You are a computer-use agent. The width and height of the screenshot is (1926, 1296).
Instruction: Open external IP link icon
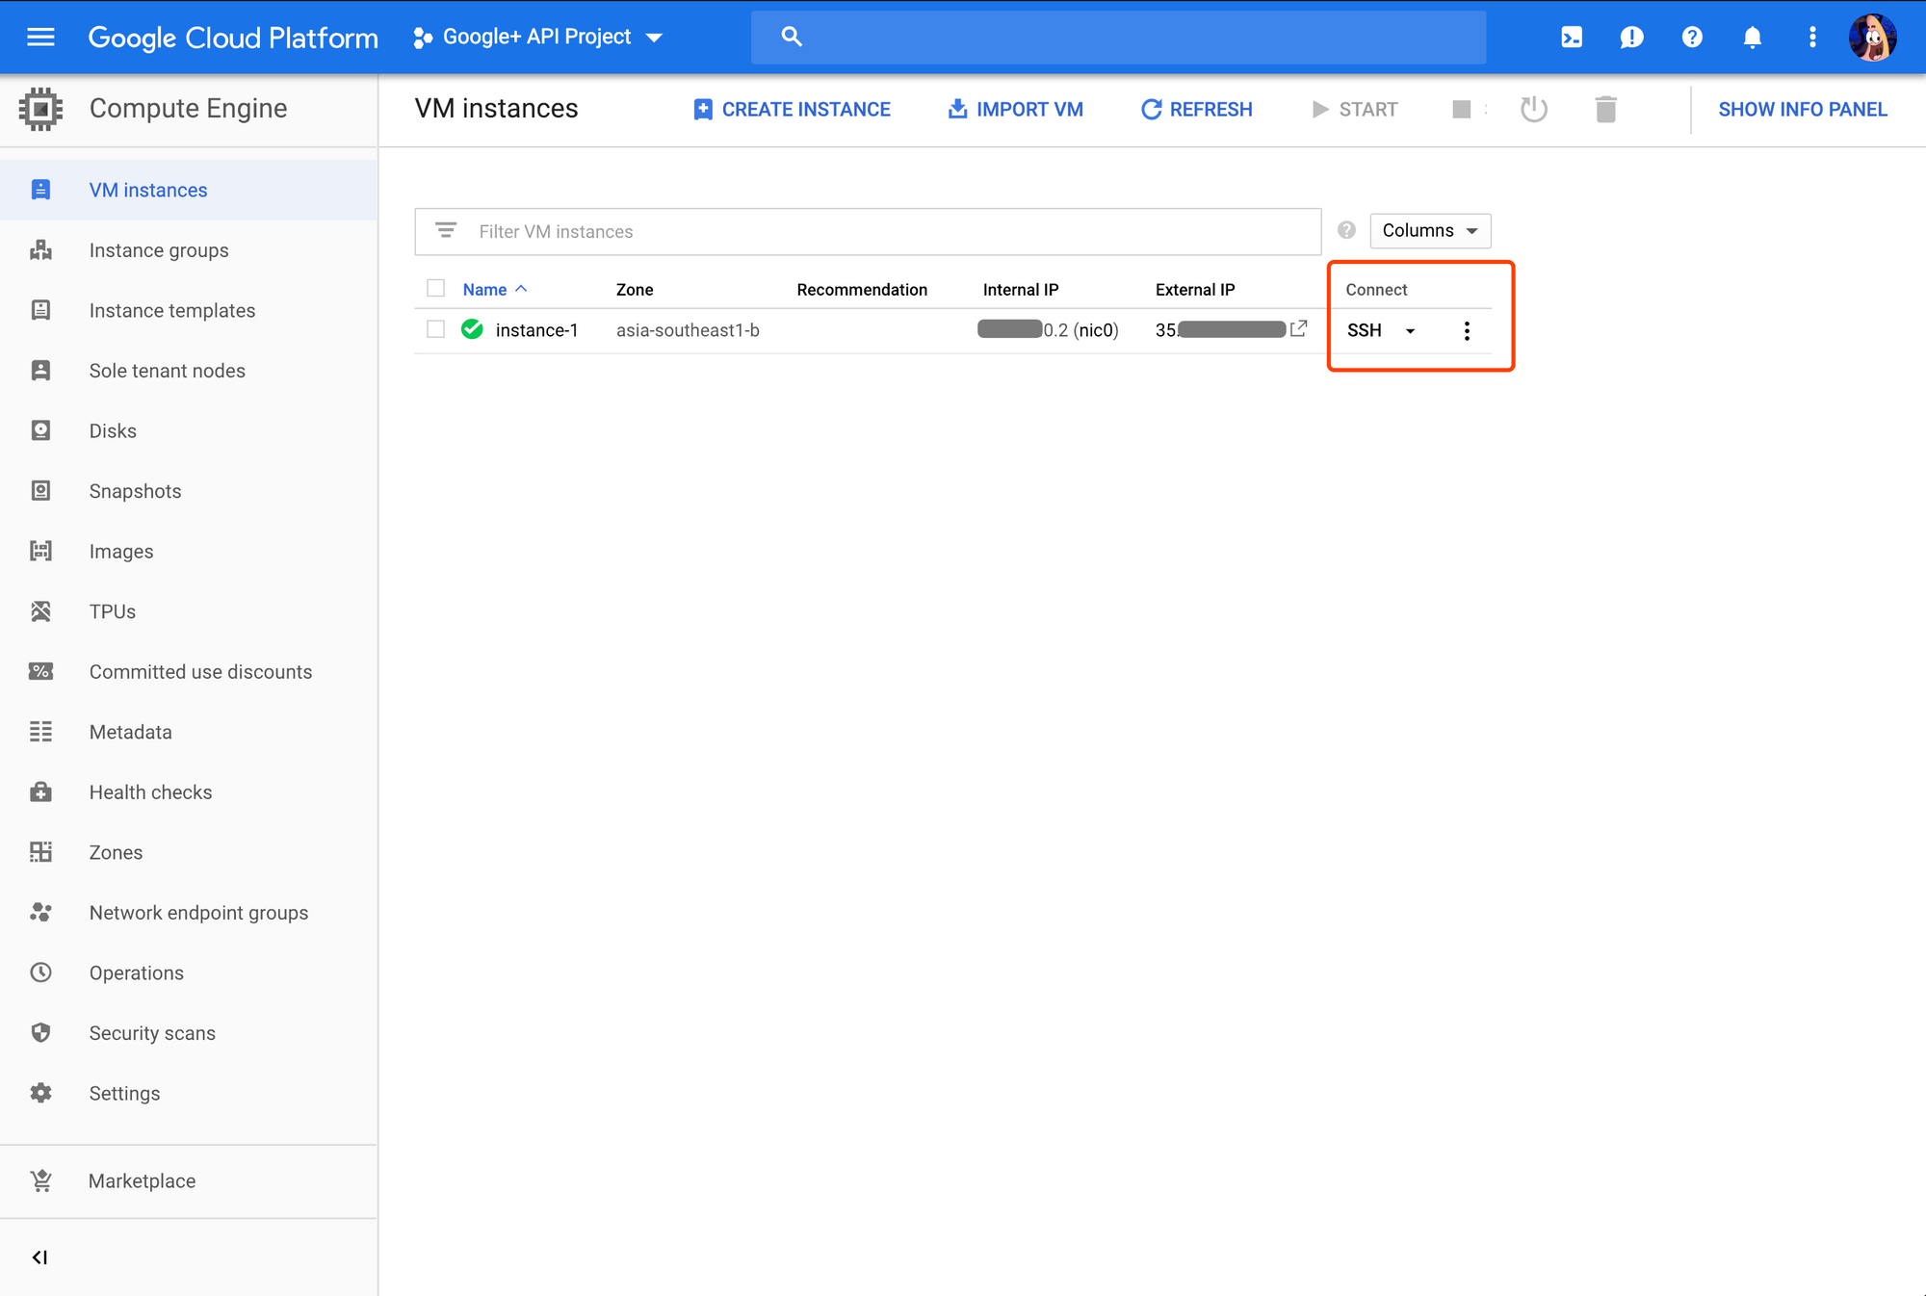click(1299, 329)
